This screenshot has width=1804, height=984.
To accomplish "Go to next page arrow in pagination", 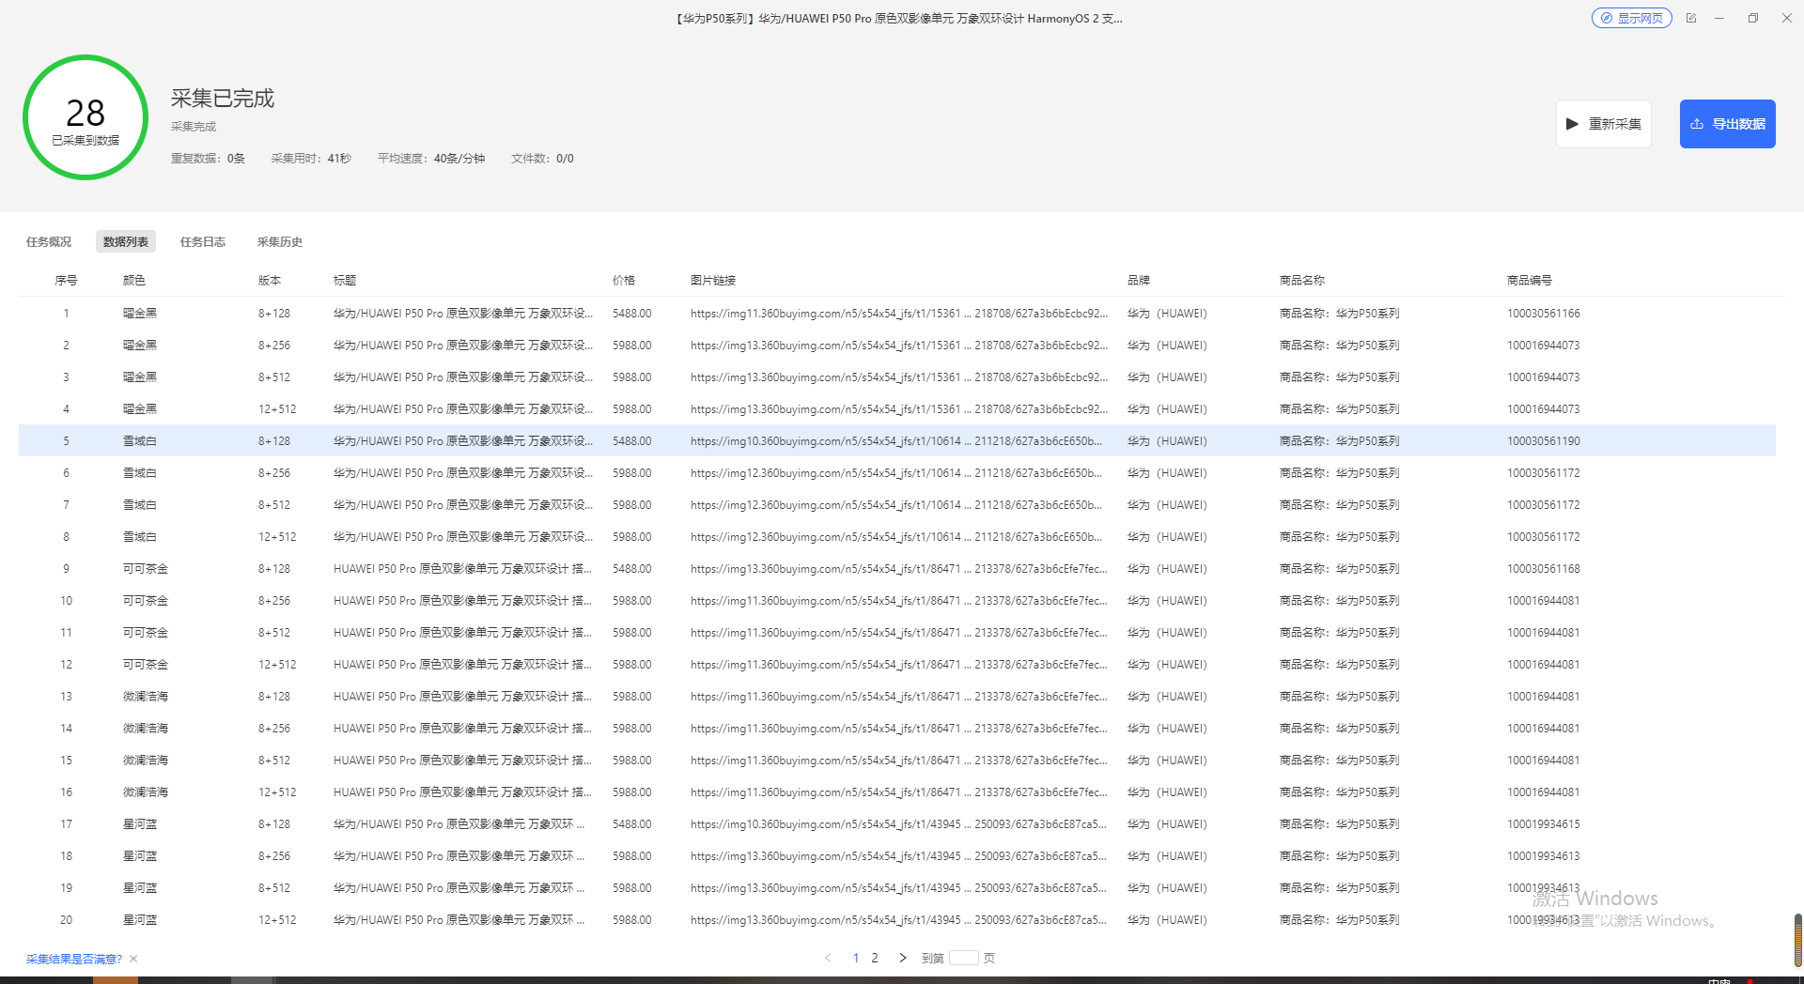I will tap(903, 958).
